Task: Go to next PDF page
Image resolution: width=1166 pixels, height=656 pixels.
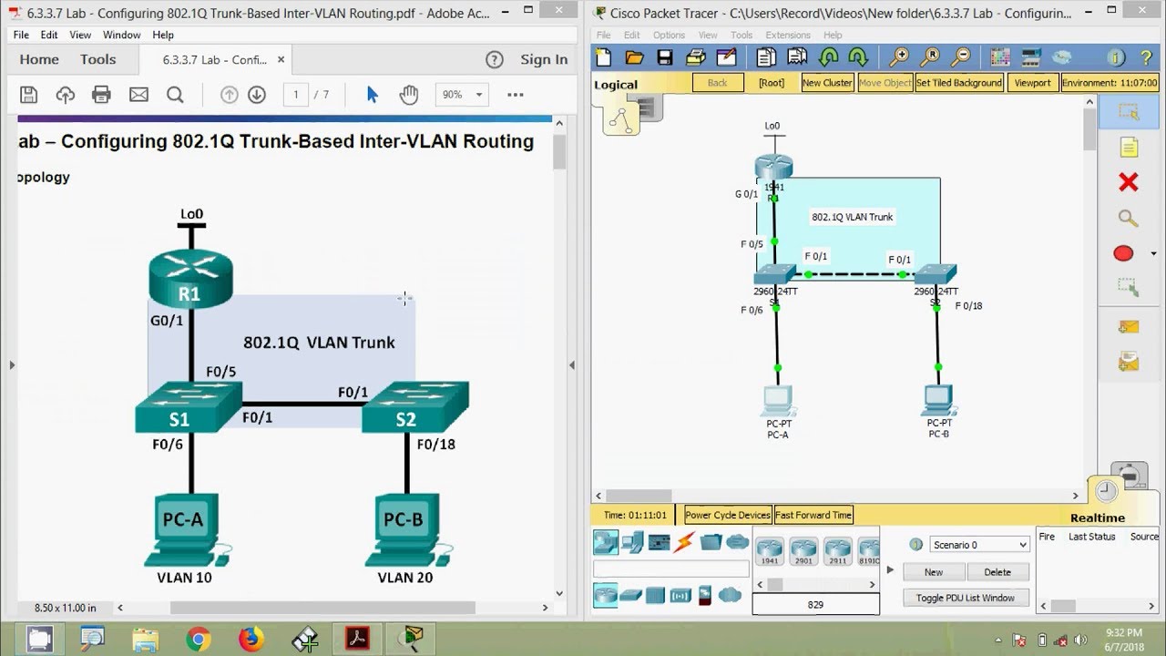Action: (x=257, y=95)
